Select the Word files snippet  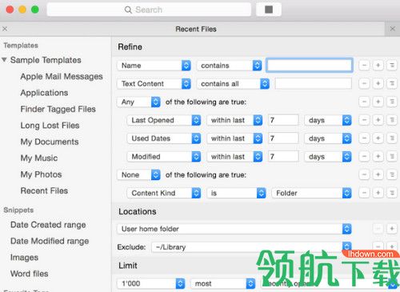[x=30, y=274]
